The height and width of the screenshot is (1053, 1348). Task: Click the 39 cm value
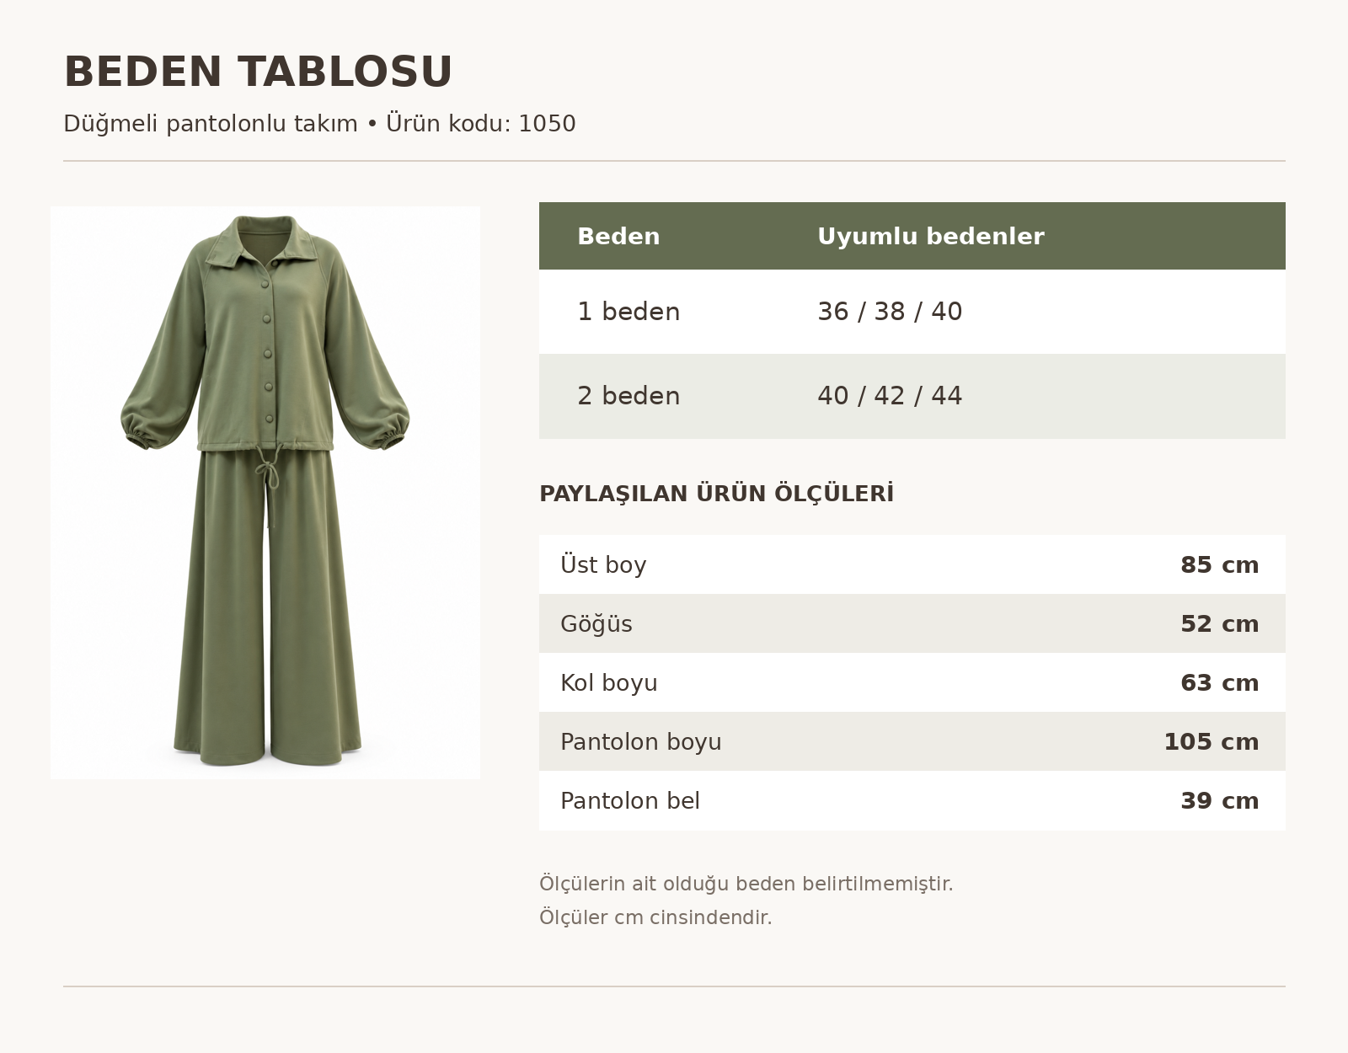coord(1219,801)
